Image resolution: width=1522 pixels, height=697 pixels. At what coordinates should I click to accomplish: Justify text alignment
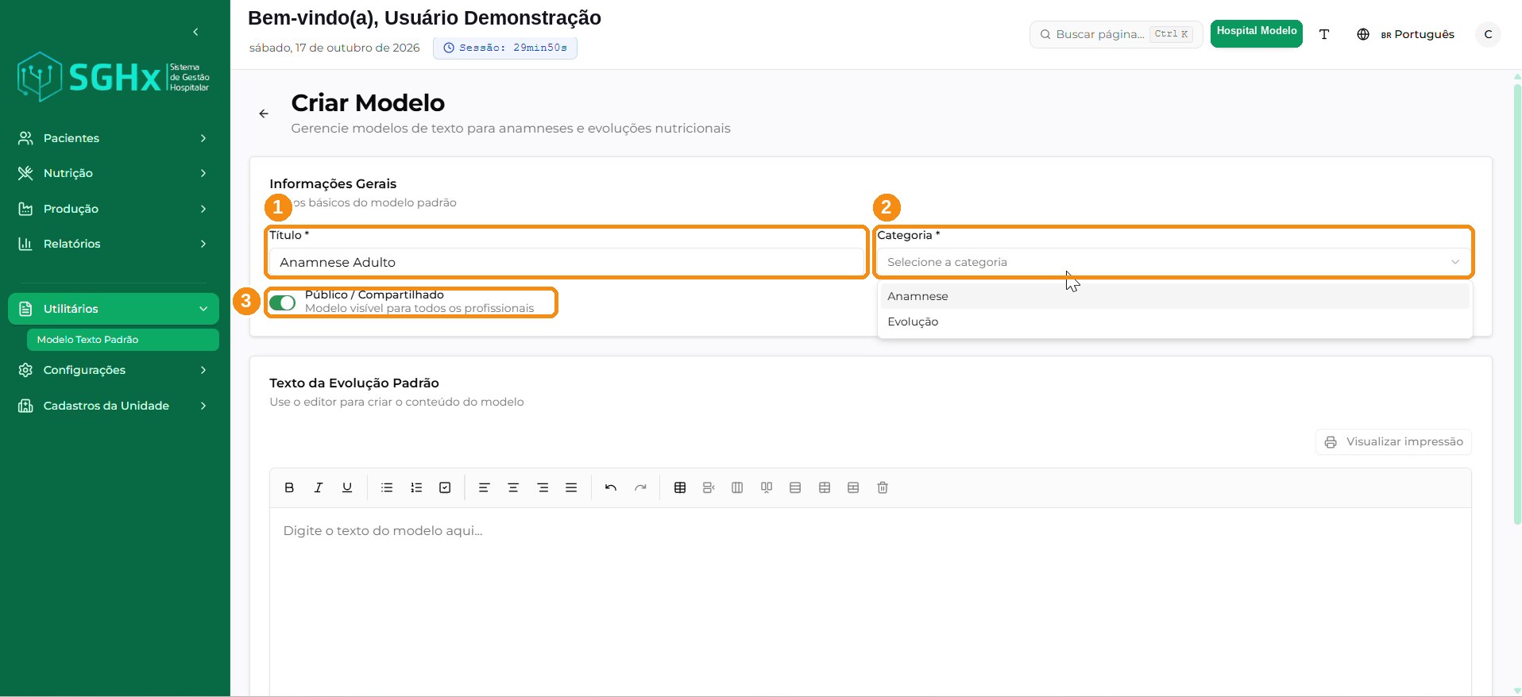(x=571, y=487)
